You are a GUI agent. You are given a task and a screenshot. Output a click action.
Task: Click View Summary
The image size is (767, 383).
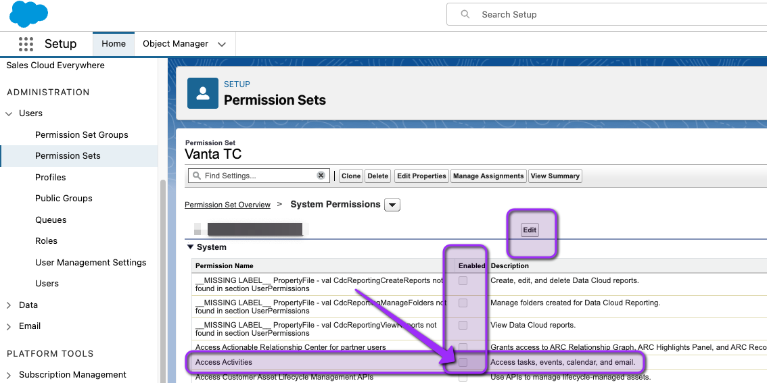(555, 176)
